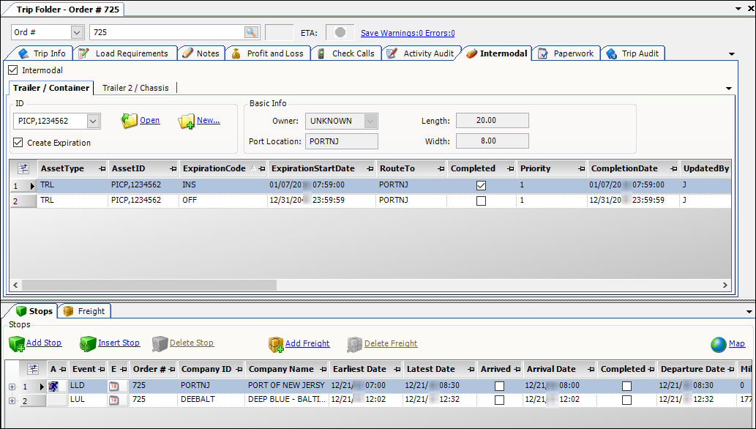
Task: Click Save Warnings:0 Errors:0 link
Action: tap(408, 33)
